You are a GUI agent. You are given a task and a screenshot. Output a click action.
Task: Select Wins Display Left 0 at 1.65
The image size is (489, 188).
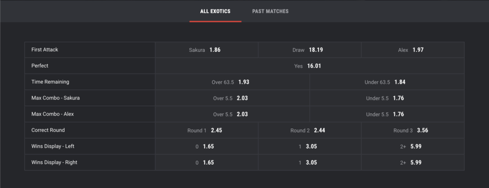[x=206, y=147]
